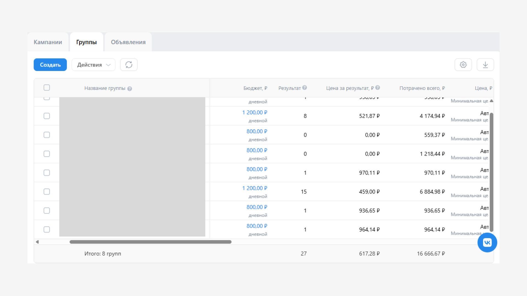Image resolution: width=527 pixels, height=296 pixels.
Task: Click help icon next to Название группы
Action: click(130, 89)
